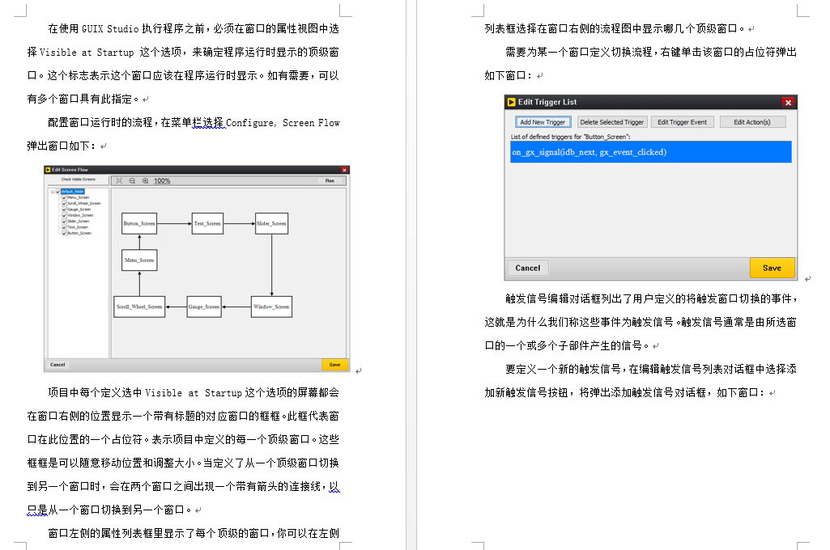Click the Edit Trigger List title text
Viewport: 830px width, 550px height.
pyautogui.click(x=547, y=102)
